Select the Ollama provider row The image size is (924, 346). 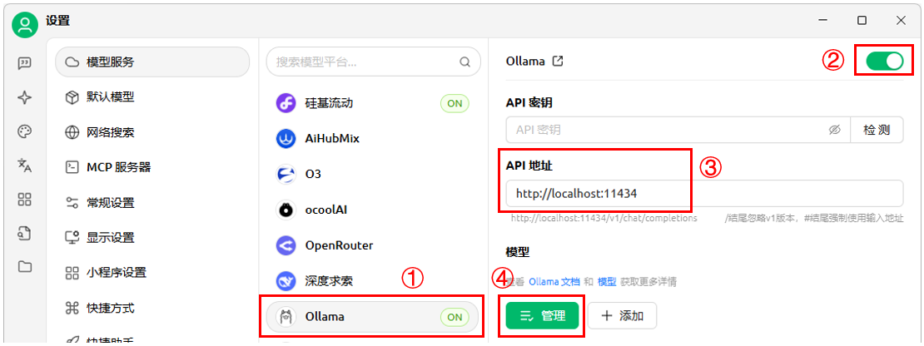(372, 317)
